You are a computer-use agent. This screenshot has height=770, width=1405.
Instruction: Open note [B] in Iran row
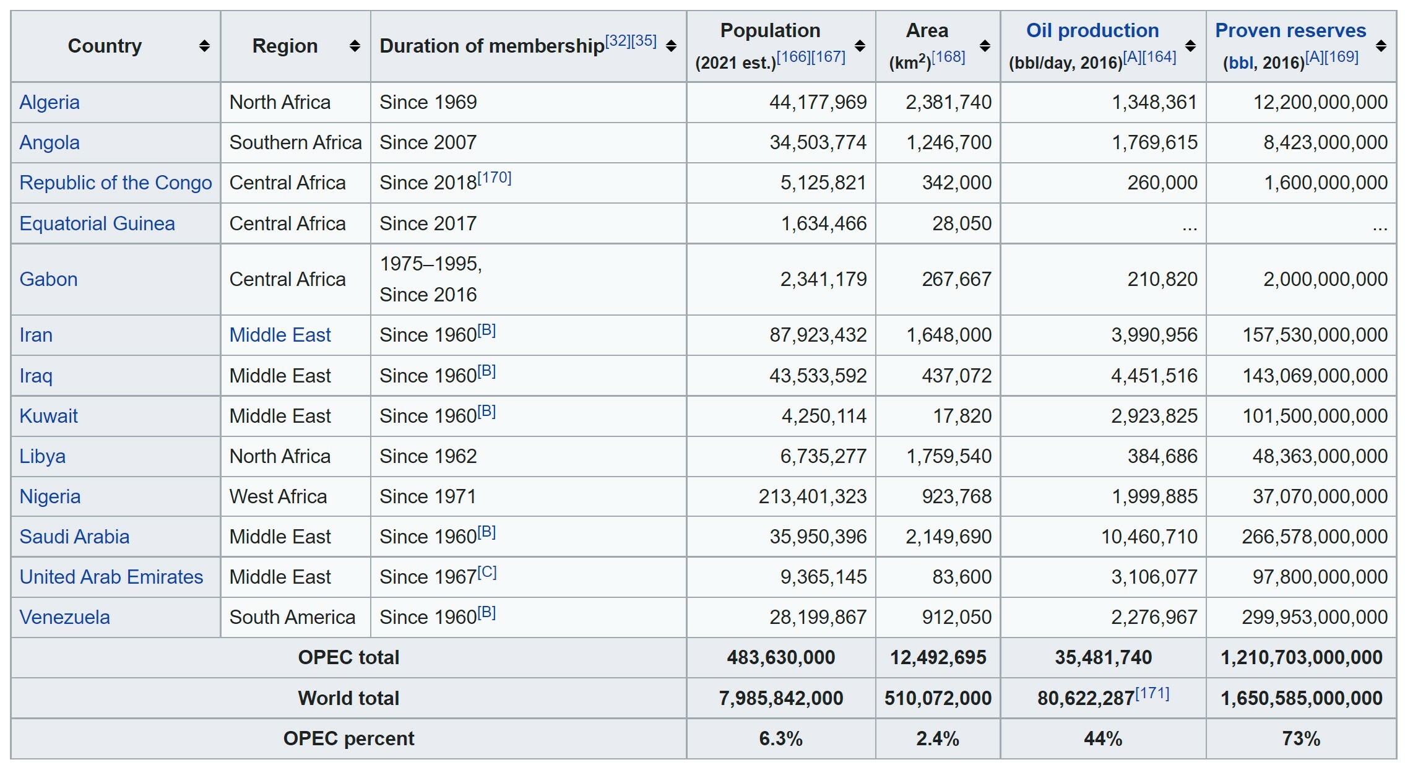click(487, 330)
